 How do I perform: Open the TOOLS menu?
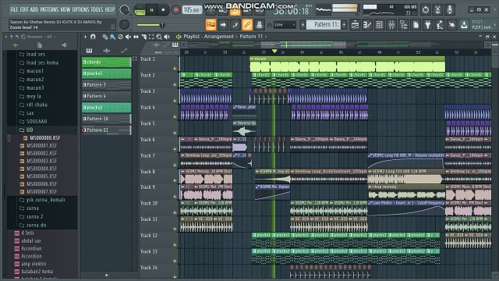coord(97,9)
